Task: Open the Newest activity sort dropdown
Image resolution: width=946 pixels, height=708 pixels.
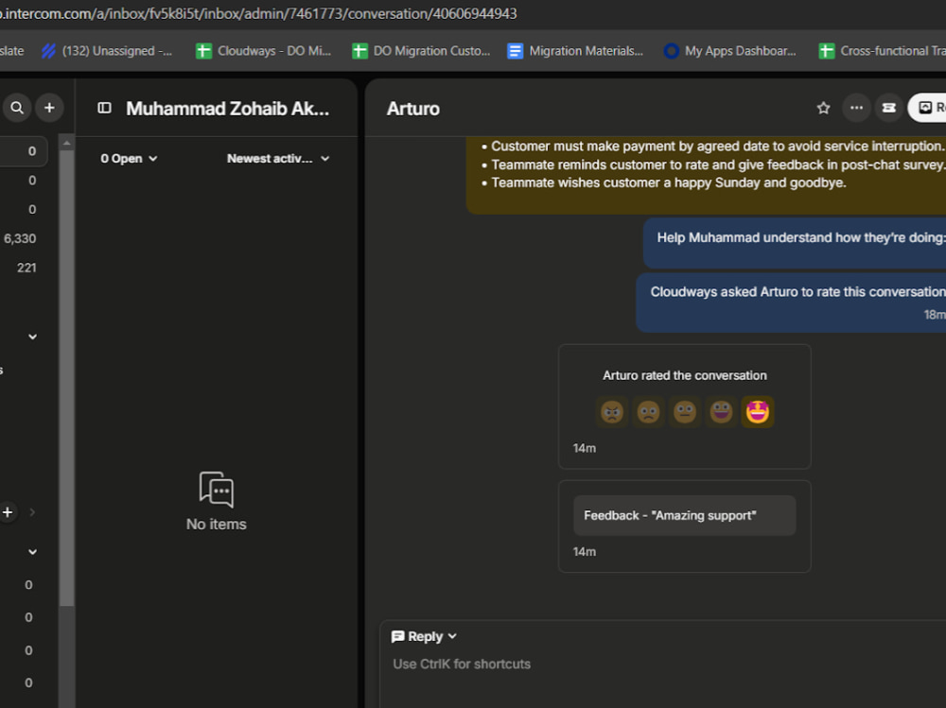Action: pyautogui.click(x=278, y=159)
